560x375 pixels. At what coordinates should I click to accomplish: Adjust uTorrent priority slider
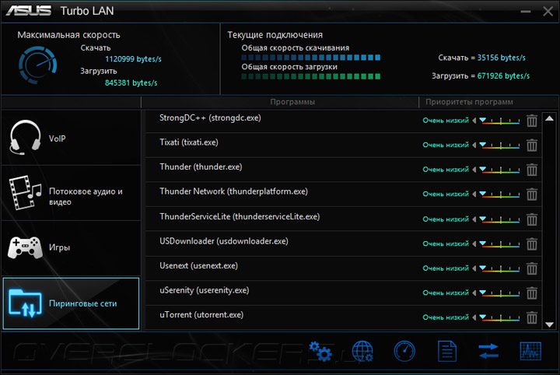point(499,317)
